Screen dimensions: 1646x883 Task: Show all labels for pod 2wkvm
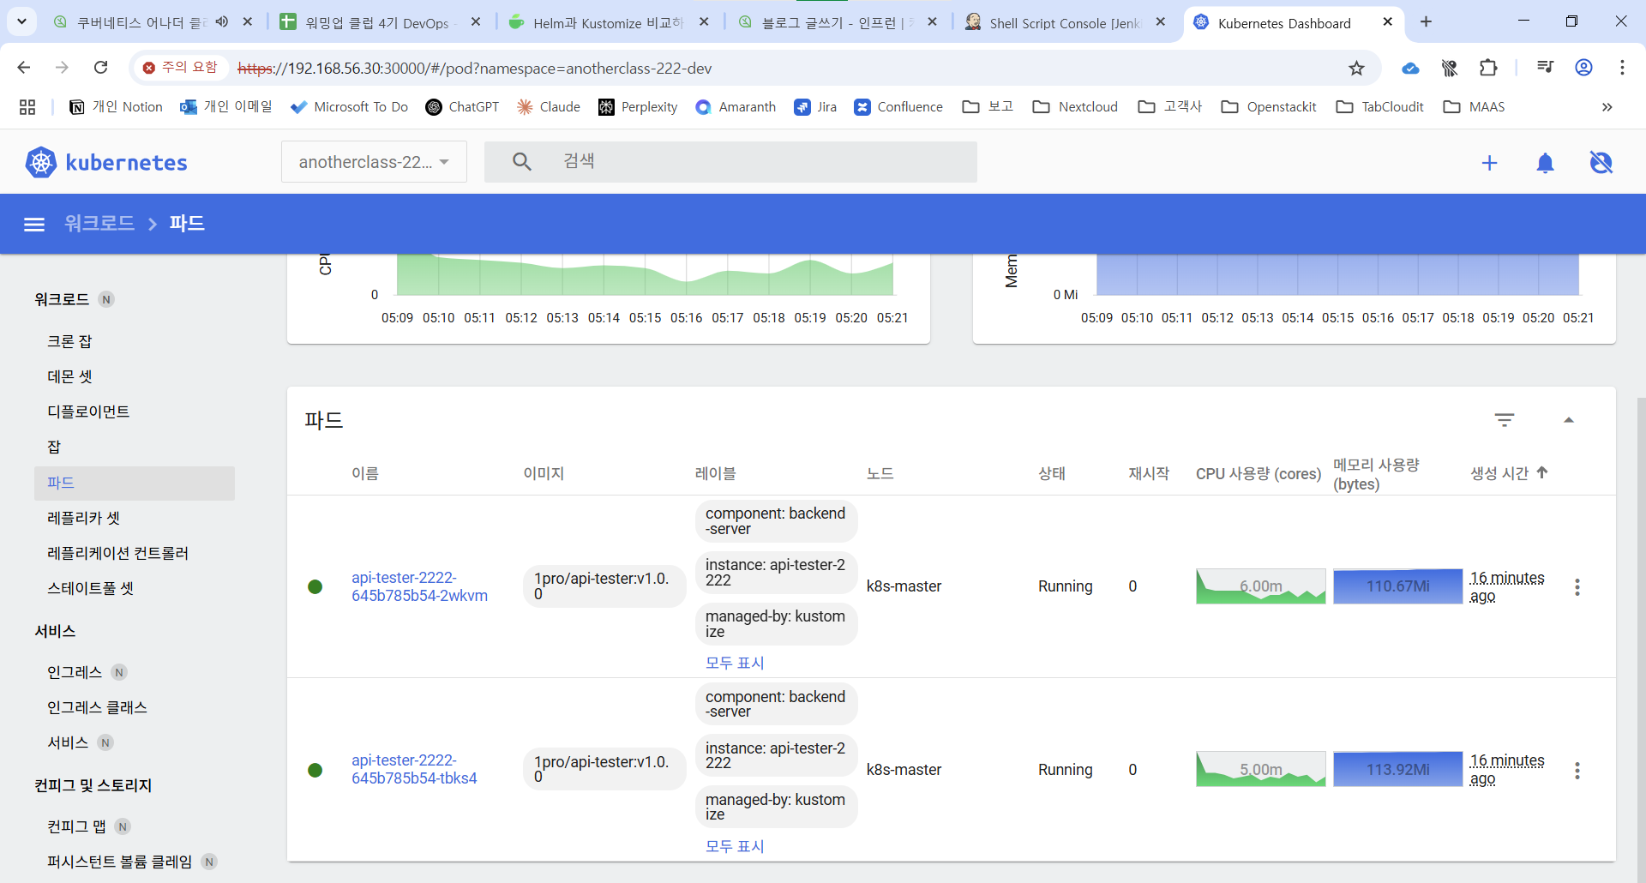pos(735,663)
